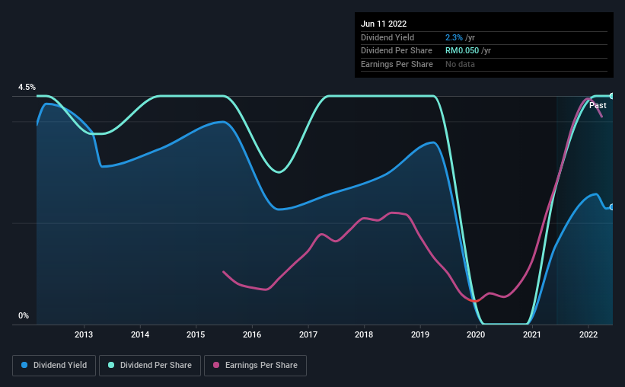
Task: Toggle the Earnings Per Share legend button
Action: click(x=255, y=366)
